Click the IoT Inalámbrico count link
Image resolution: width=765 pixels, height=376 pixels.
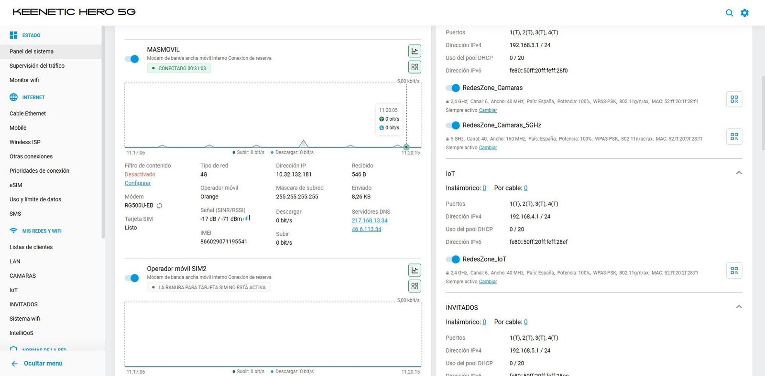tap(484, 188)
